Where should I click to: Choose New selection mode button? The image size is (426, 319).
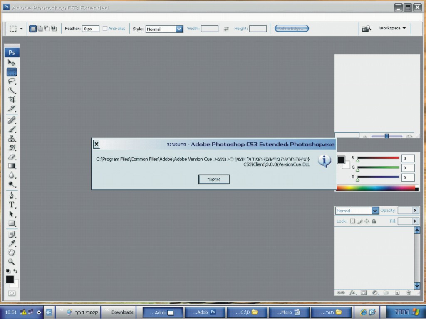coord(32,29)
